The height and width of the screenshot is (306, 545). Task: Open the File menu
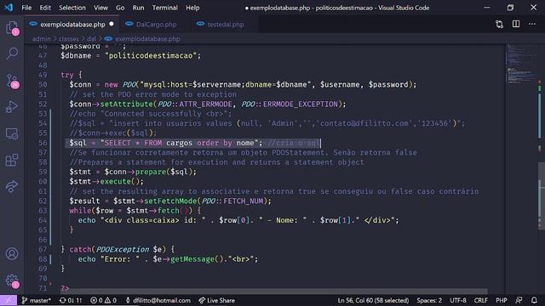click(26, 8)
